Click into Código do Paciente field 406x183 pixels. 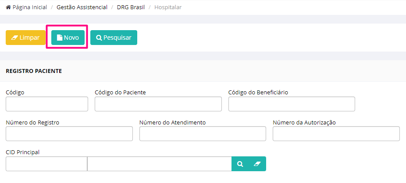tap(158, 104)
